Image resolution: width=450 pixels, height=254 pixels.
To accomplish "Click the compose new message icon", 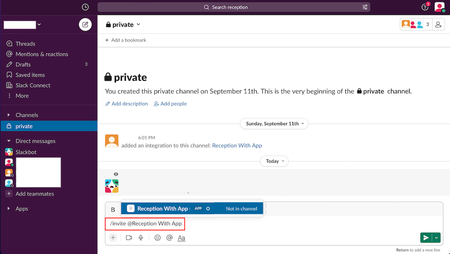I will click(85, 25).
